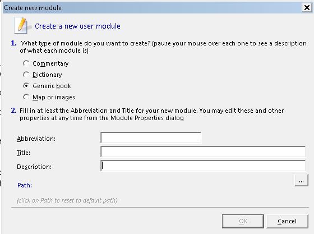Click the pencil and paper module icon
Viewport: 314px width, 234px height.
pyautogui.click(x=21, y=25)
